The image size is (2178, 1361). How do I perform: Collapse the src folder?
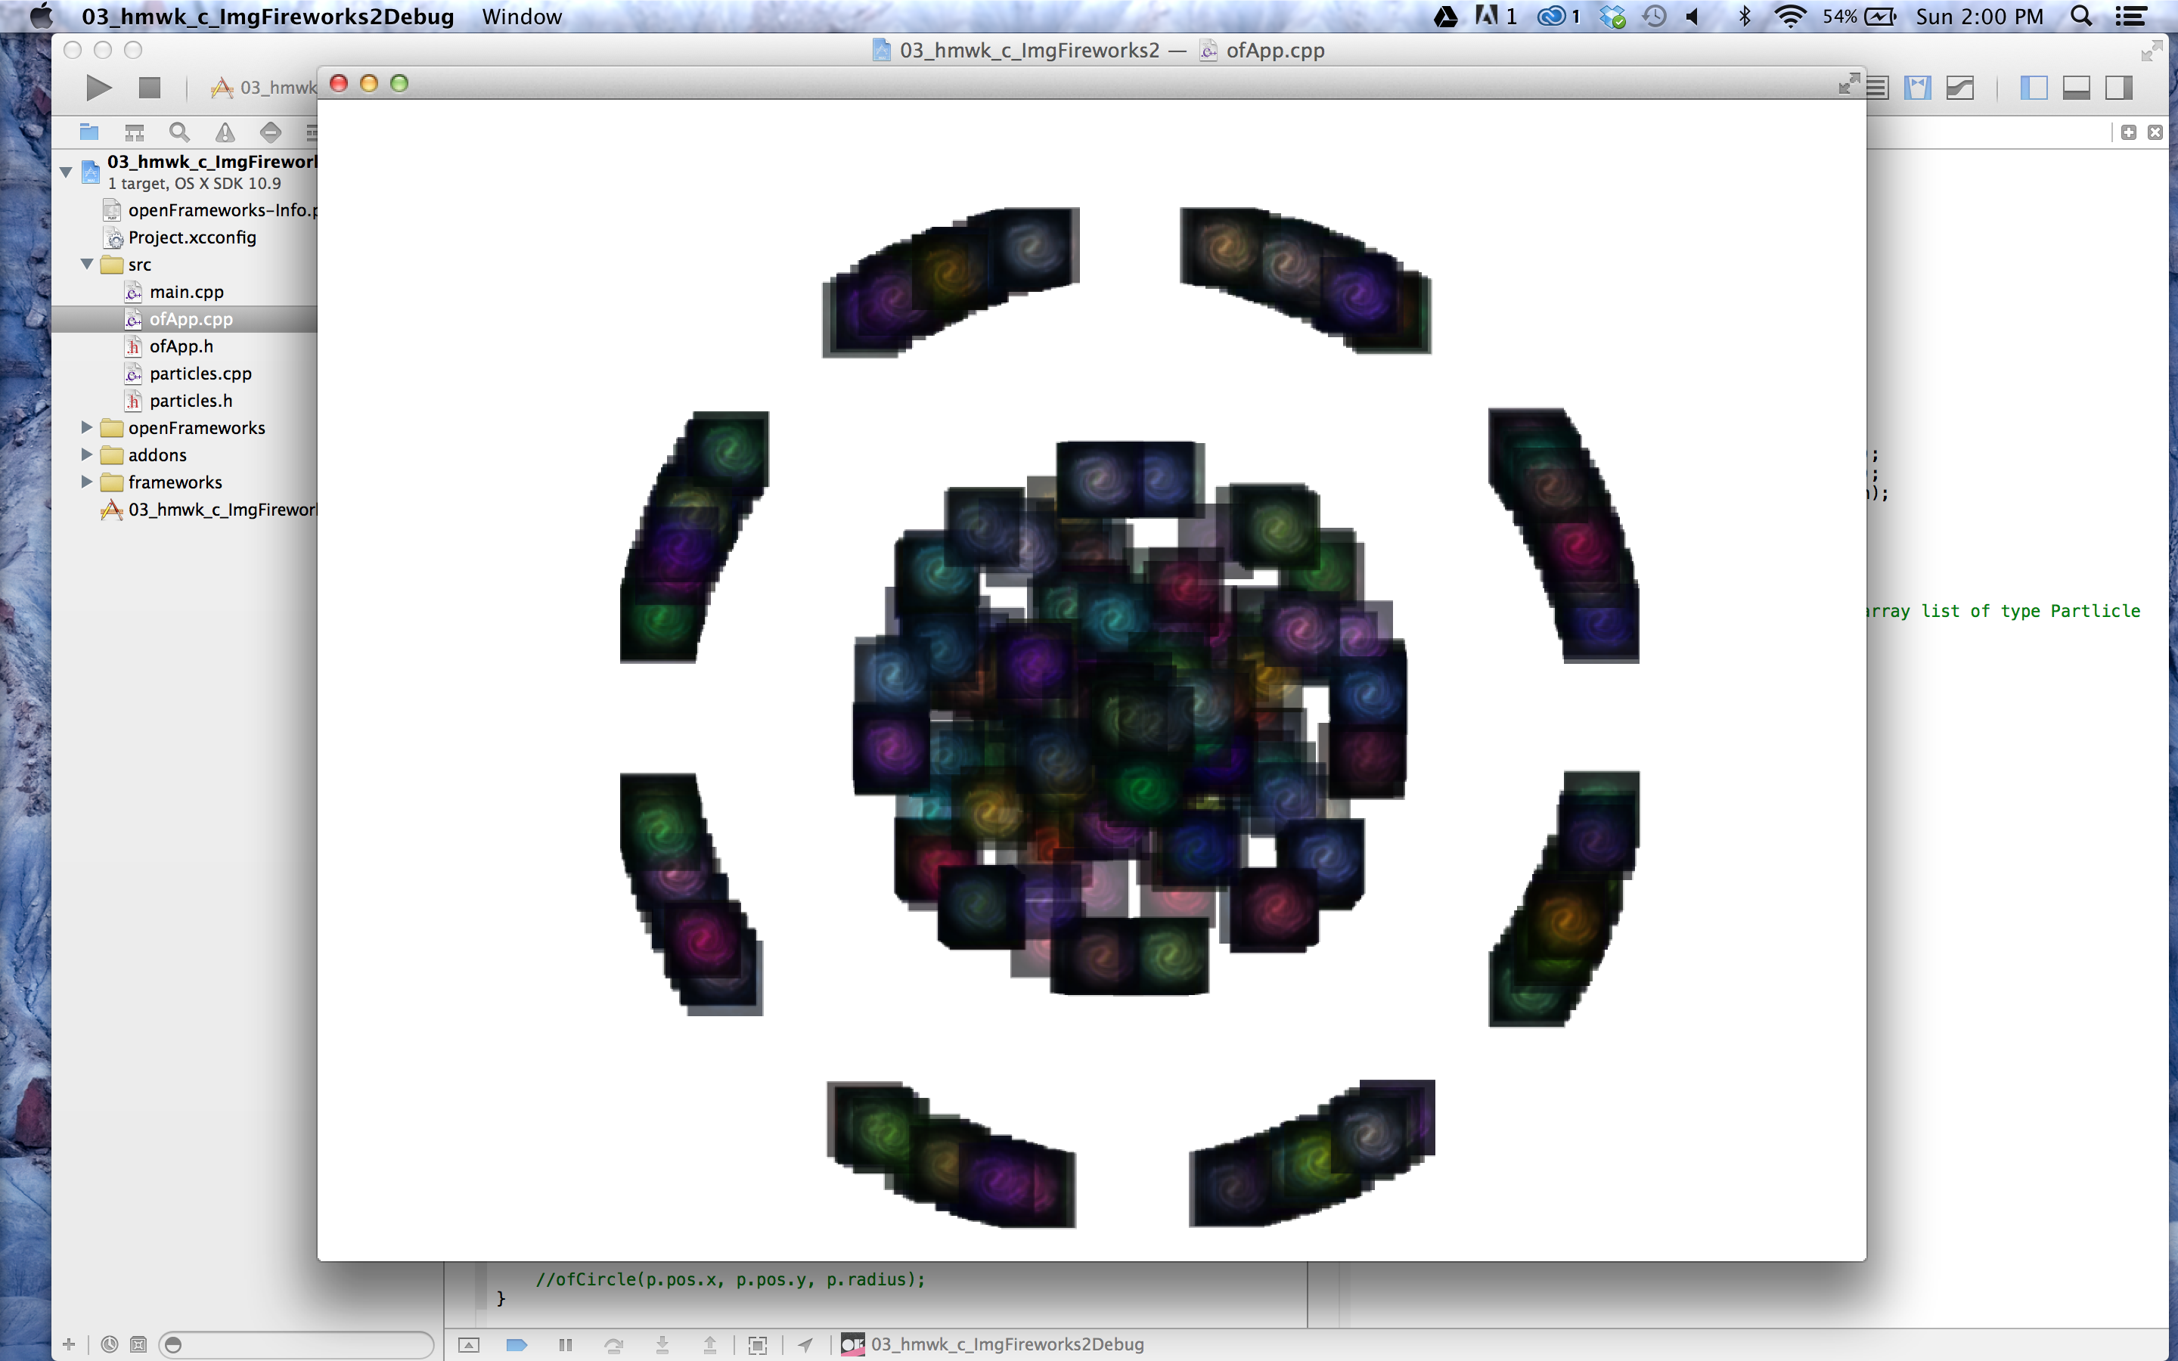tap(87, 265)
